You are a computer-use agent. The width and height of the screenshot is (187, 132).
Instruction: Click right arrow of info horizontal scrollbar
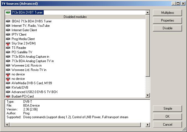[147, 125]
